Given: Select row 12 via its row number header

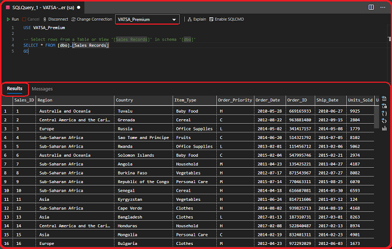Looking at the screenshot, I should point(7,208).
